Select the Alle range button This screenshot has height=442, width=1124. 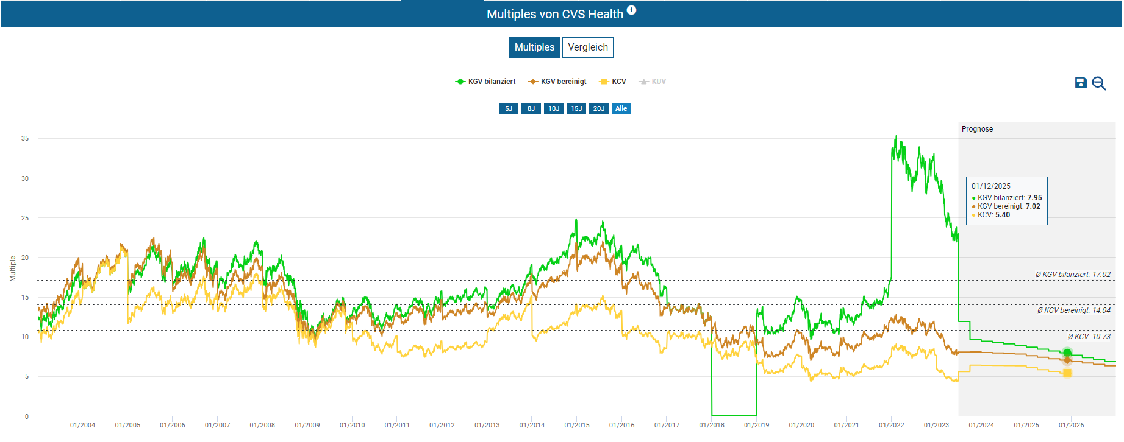(x=621, y=108)
